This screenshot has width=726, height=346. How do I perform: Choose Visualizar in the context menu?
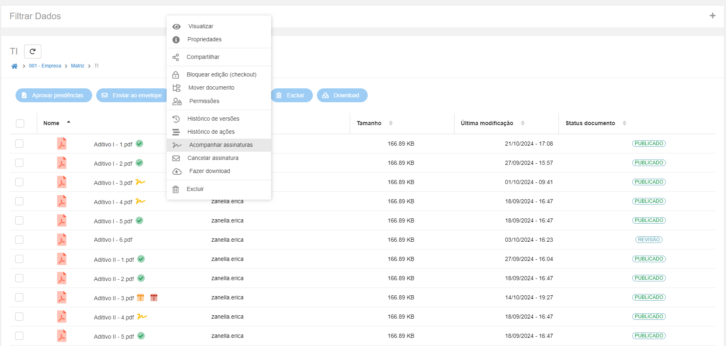pos(219,26)
